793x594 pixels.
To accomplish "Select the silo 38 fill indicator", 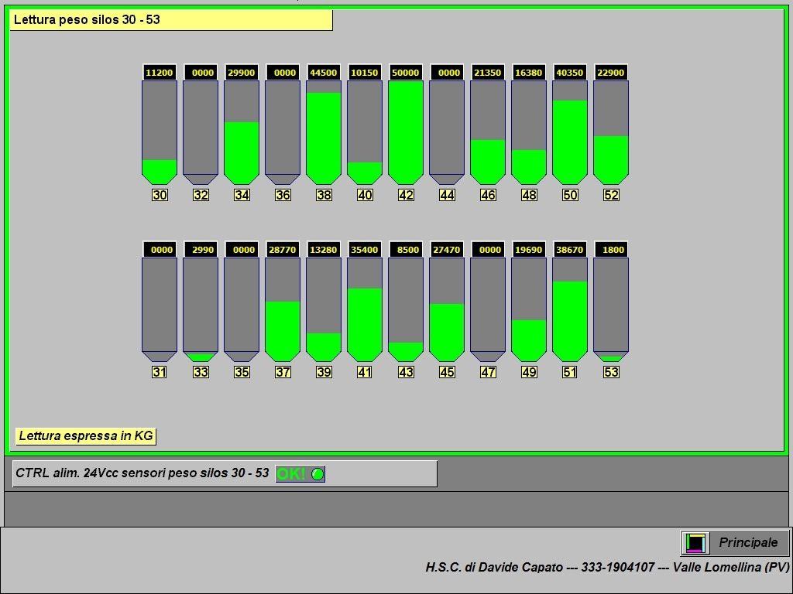I will (324, 138).
